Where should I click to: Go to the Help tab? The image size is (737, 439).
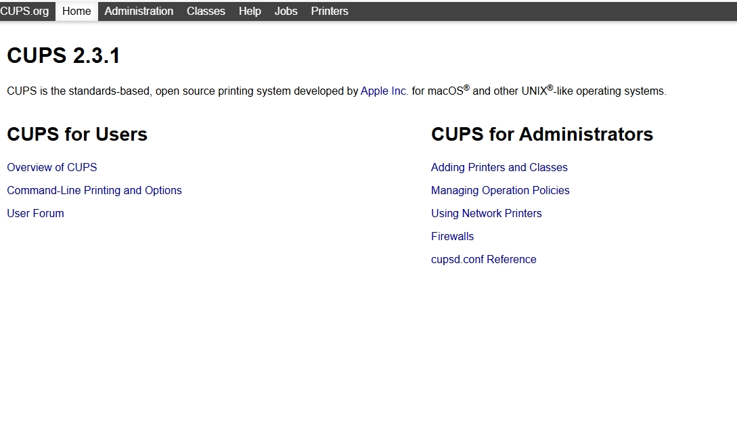pos(250,11)
